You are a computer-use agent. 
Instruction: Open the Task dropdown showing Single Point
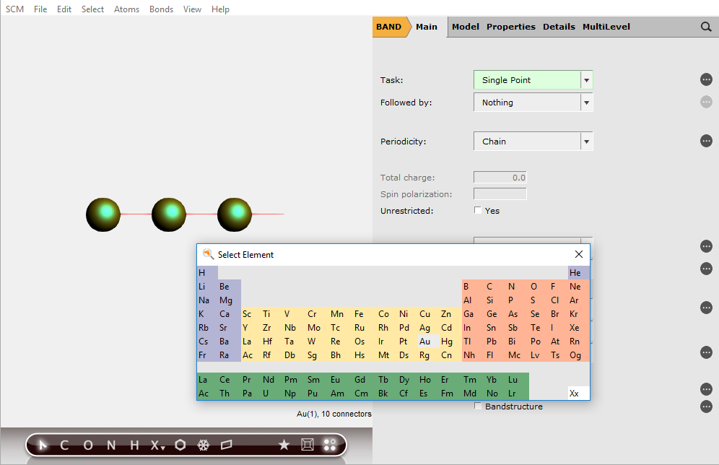(x=533, y=80)
